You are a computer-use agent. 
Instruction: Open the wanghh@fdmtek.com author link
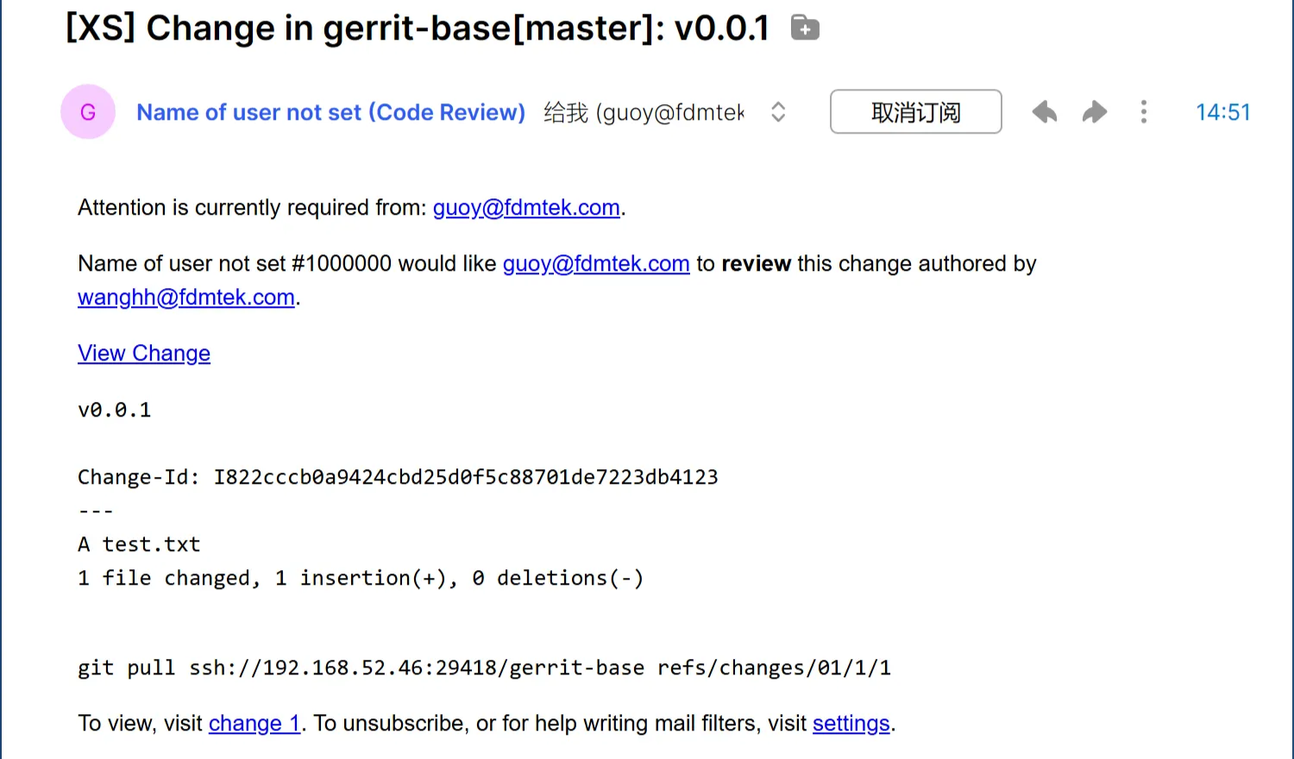click(x=186, y=298)
